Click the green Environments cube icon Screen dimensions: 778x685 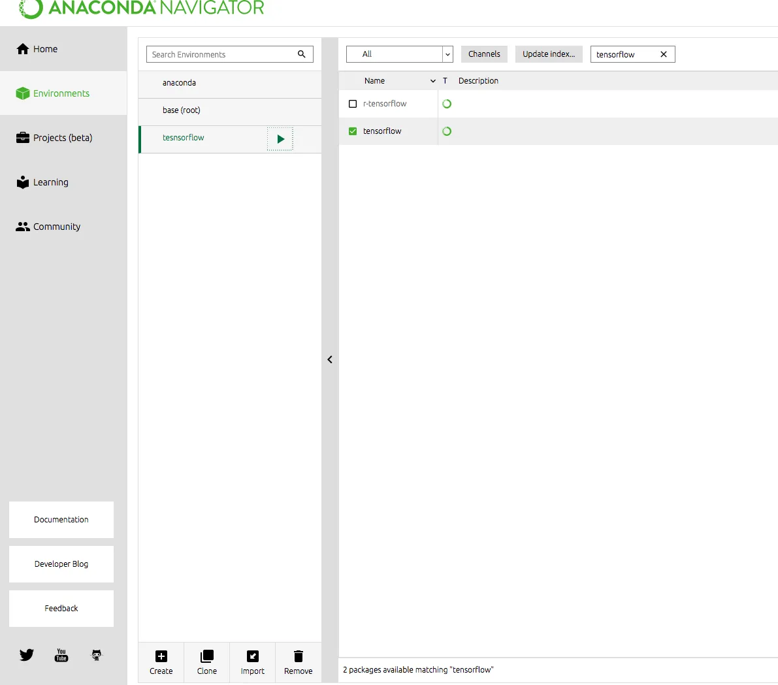coord(23,93)
